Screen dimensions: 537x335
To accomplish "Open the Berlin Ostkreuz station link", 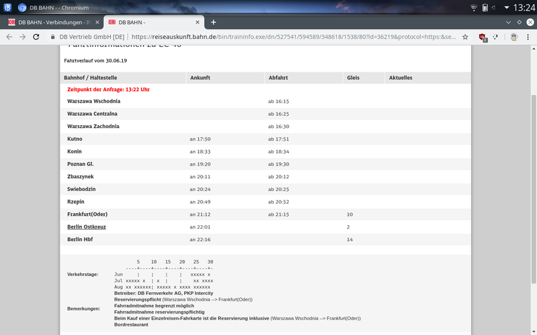I will click(x=87, y=227).
